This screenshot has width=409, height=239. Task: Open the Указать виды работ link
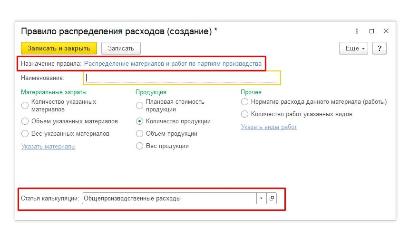tap(269, 127)
